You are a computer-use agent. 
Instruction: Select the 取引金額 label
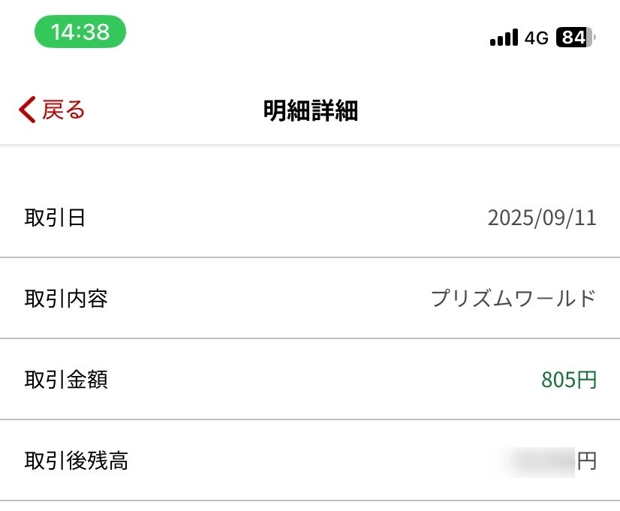[66, 380]
